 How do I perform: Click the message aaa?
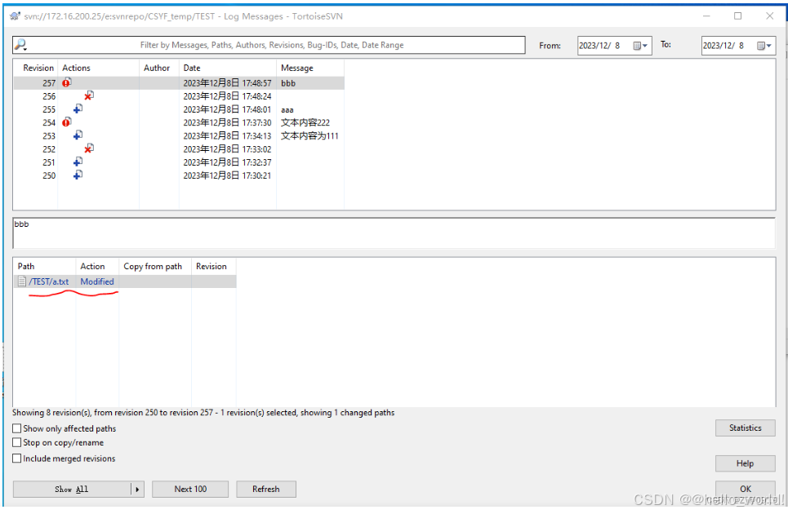(x=287, y=109)
